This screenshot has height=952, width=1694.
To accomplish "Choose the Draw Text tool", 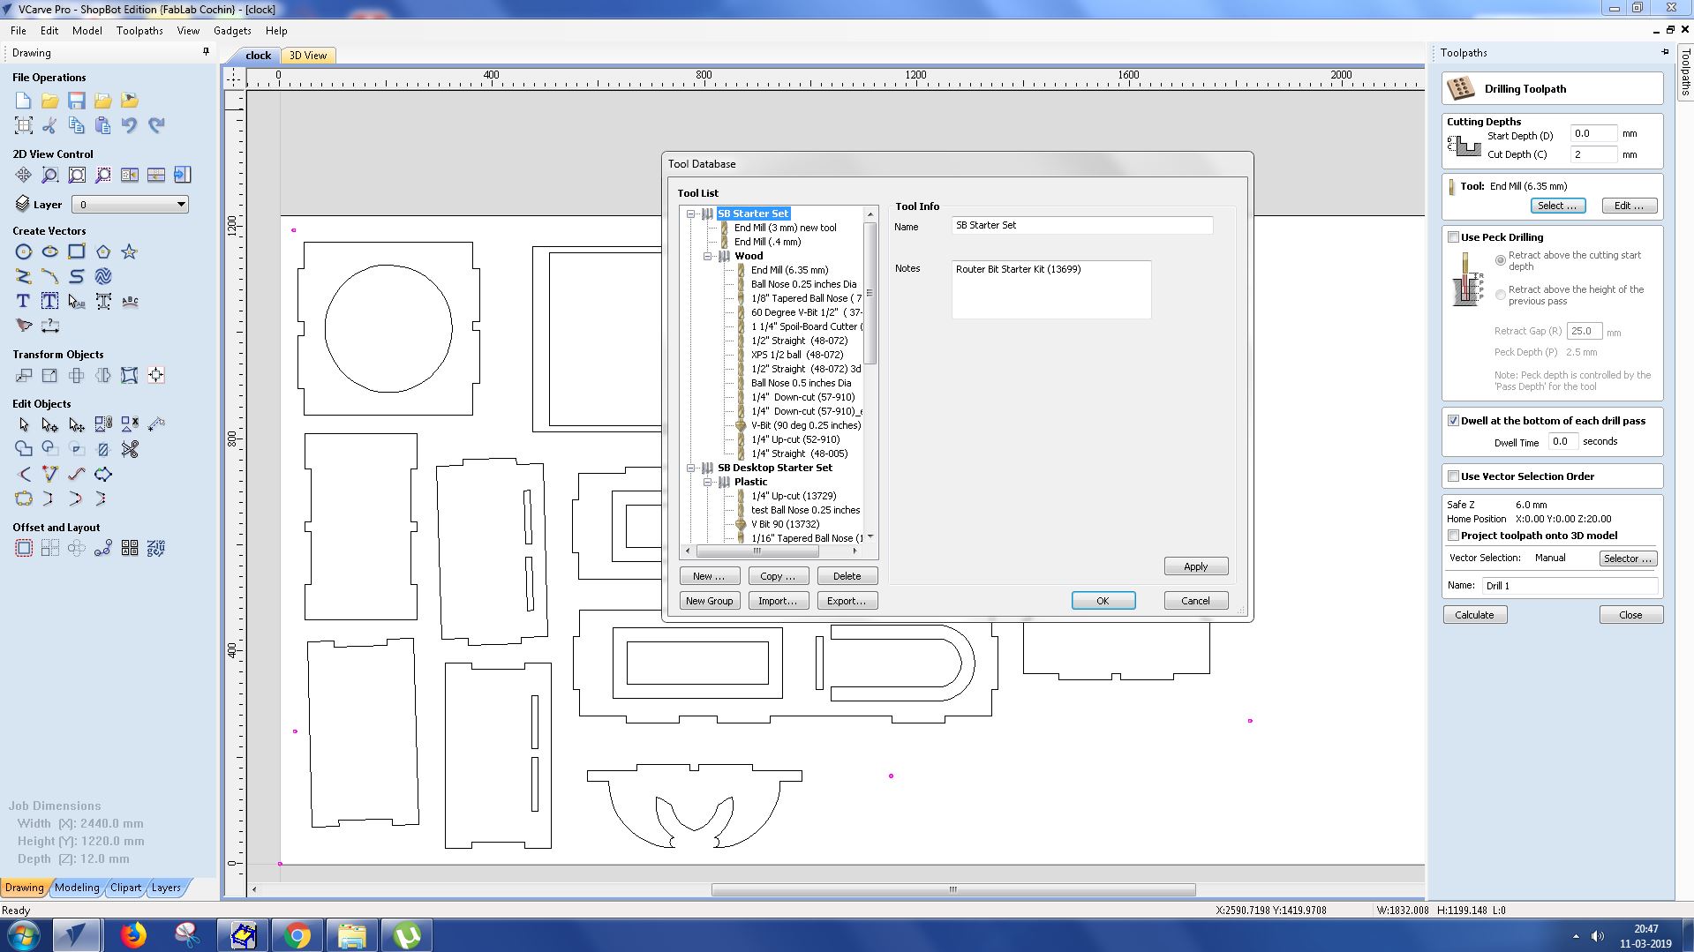I will pyautogui.click(x=24, y=301).
